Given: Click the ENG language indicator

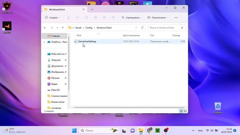Looking at the screenshot, I should click(200, 131).
